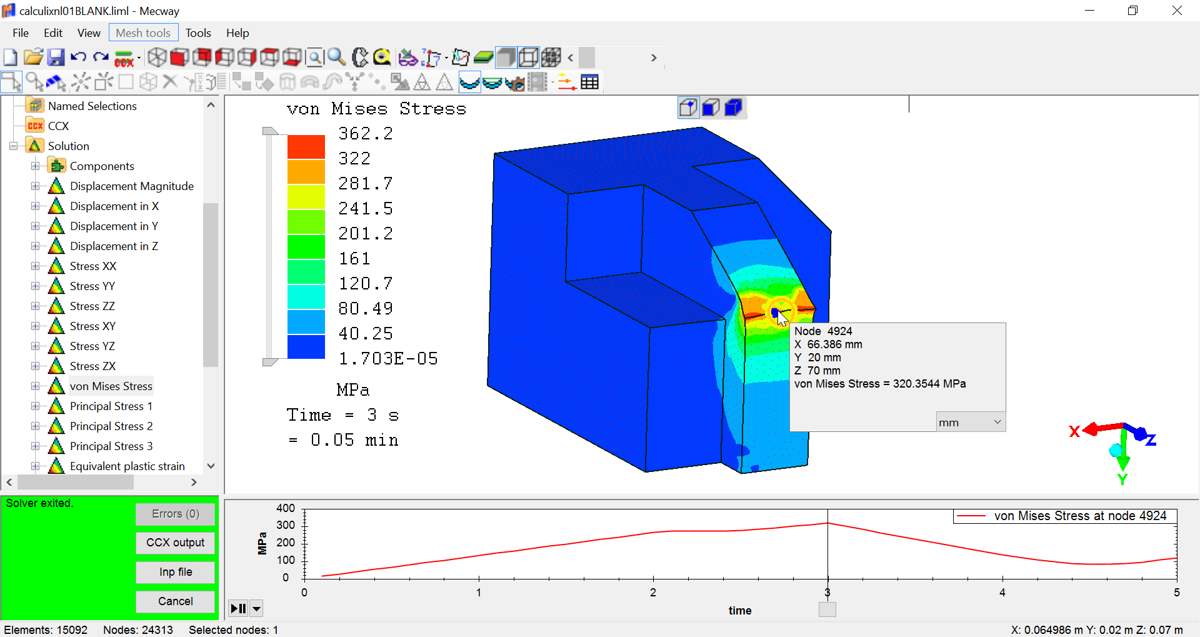Click the time slider handle below the graph
Image resolution: width=1200 pixels, height=637 pixels.
(827, 609)
